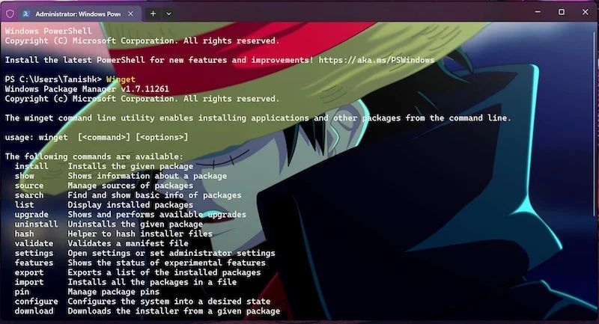Image resolution: width=599 pixels, height=324 pixels.
Task: Click the 'PS C:\Users\Tanishk>' prompt text
Action: (53, 79)
